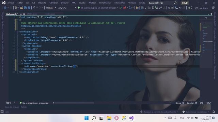Collapse the connectionStrings XML node
Screen dimensions: 218x122
click(17, 63)
